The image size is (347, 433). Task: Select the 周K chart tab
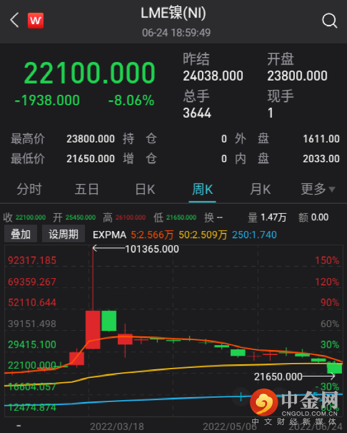pos(203,190)
